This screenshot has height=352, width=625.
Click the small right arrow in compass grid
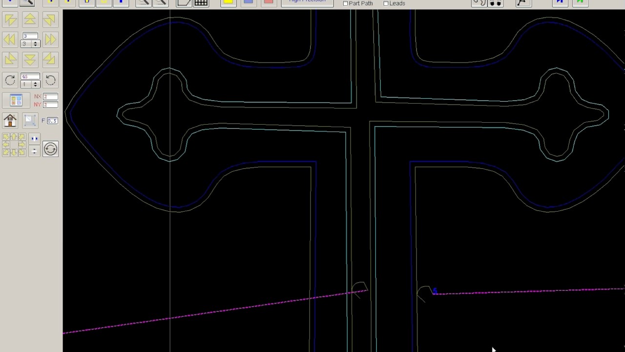click(21, 145)
